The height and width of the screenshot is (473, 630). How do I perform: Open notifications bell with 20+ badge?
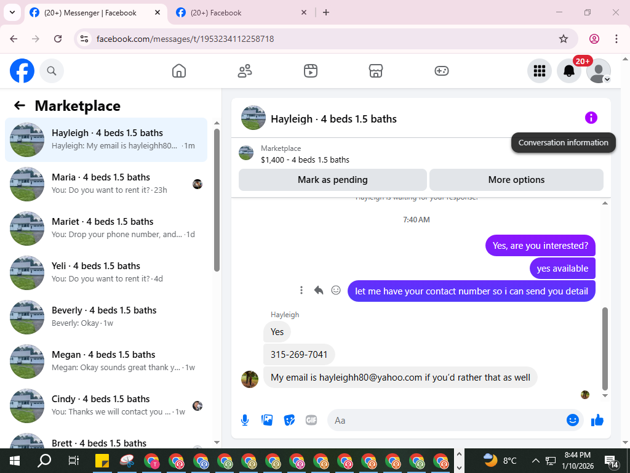pos(569,71)
